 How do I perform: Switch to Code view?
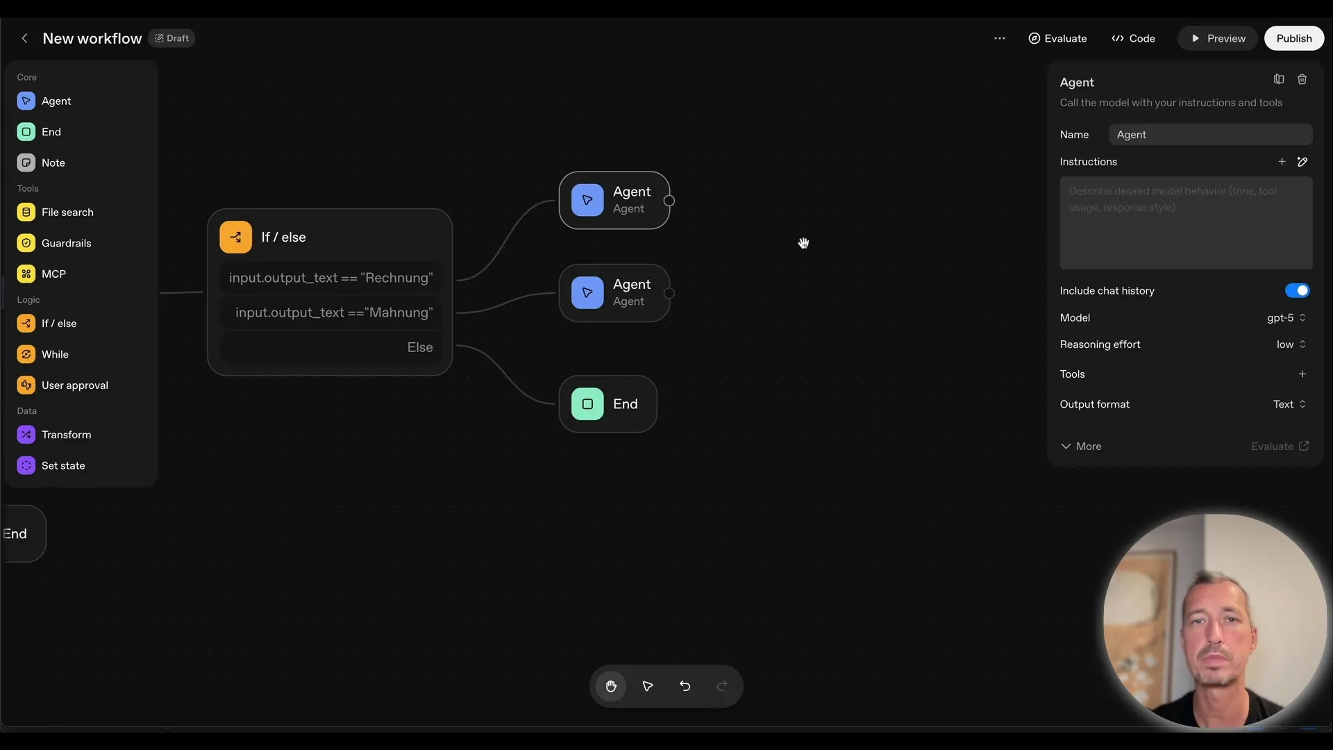pyautogui.click(x=1133, y=38)
